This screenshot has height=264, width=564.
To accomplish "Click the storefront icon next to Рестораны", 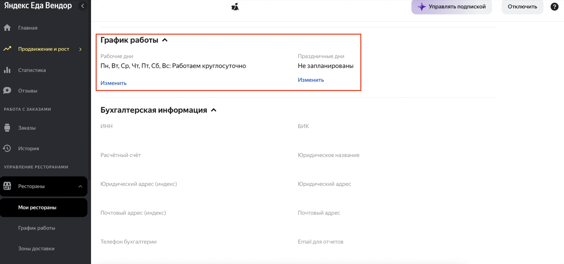I will tap(7, 186).
